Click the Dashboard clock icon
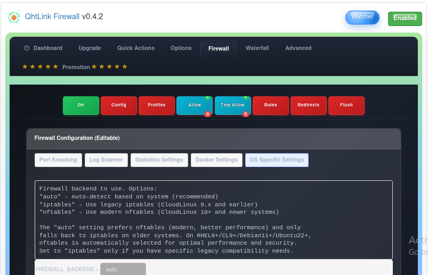 (27, 48)
